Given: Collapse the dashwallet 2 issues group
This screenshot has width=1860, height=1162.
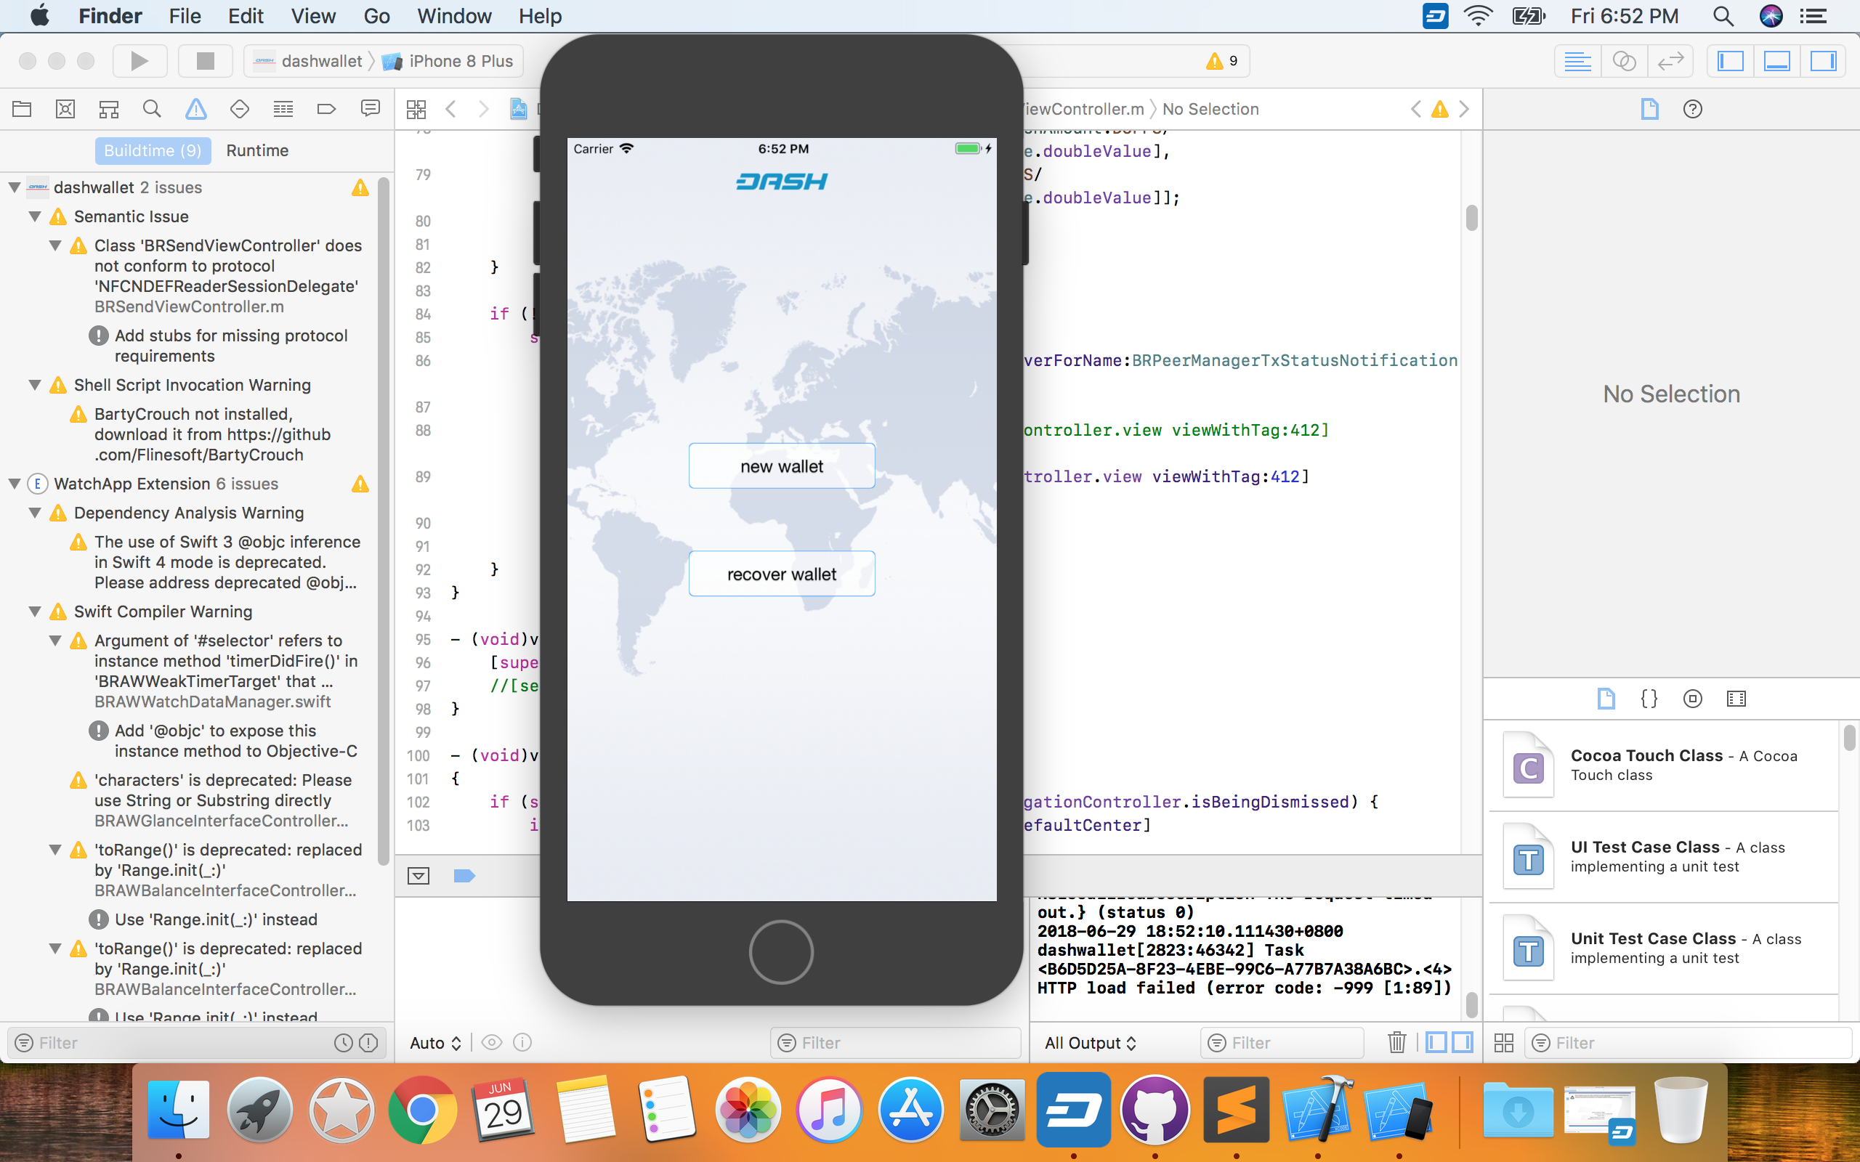Looking at the screenshot, I should click(x=15, y=187).
